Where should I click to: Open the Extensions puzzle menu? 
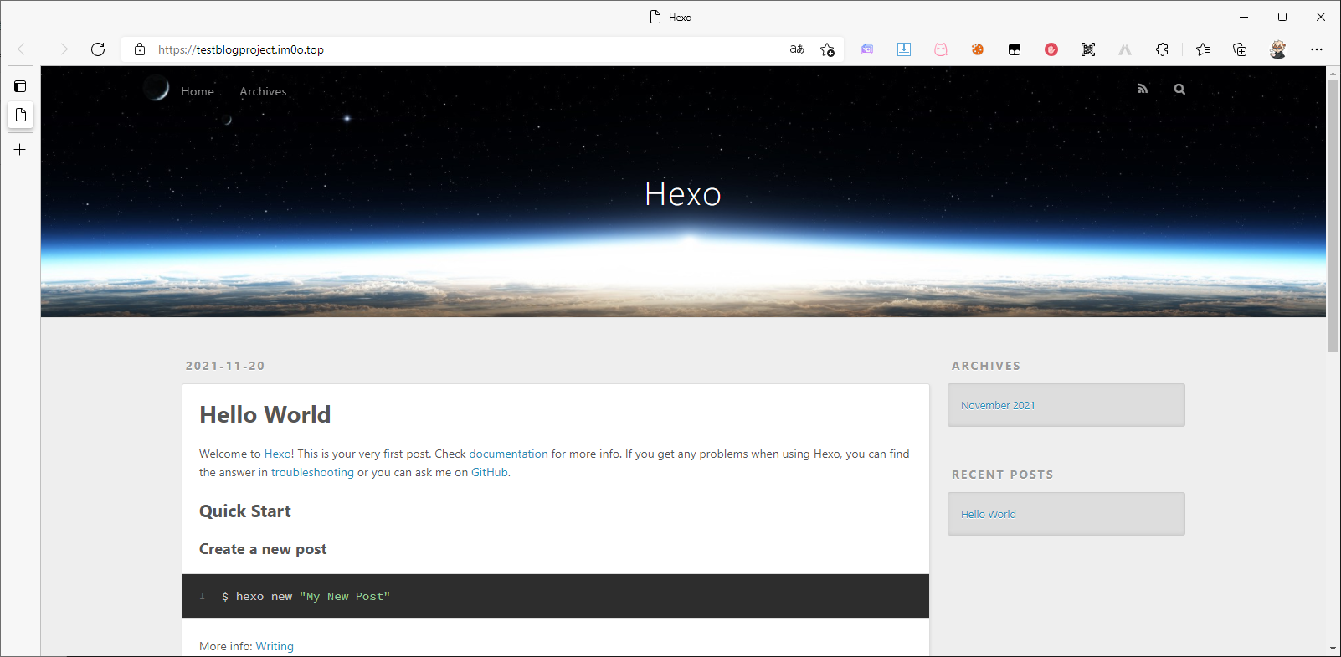(x=1162, y=49)
